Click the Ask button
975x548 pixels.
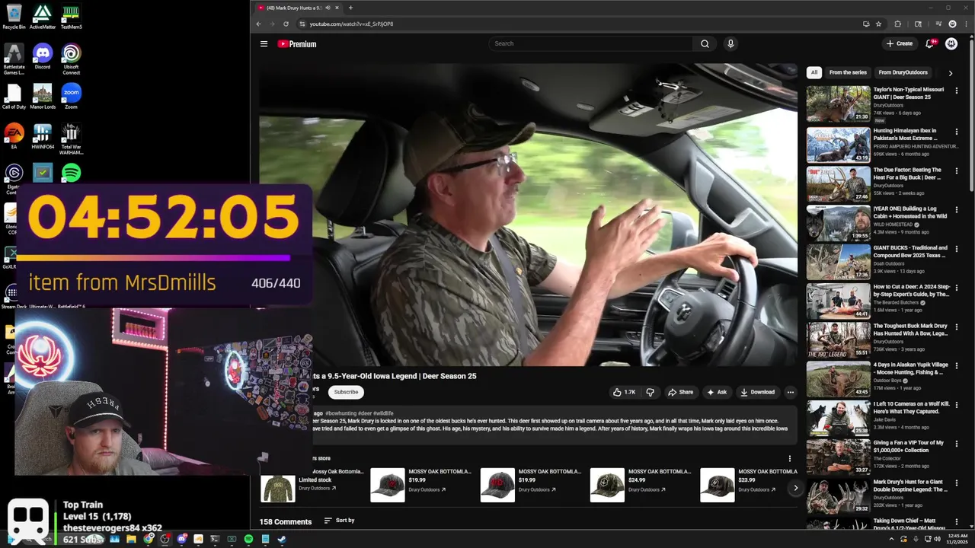tap(717, 392)
